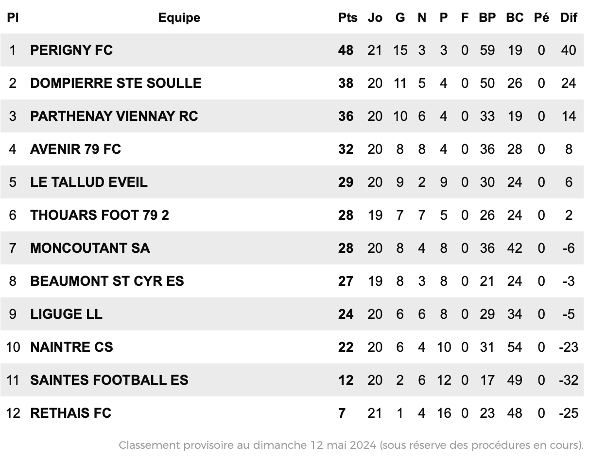Click RETHAIS FC team name
This screenshot has width=589, height=459.
[71, 413]
